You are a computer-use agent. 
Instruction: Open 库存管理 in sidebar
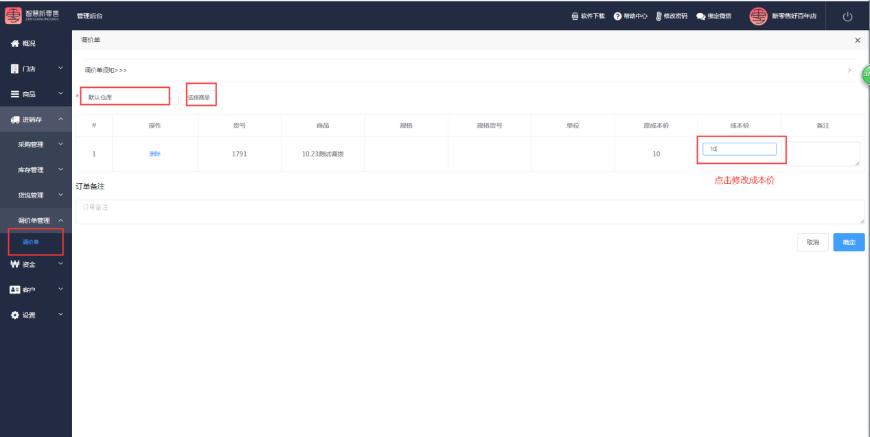pos(30,170)
